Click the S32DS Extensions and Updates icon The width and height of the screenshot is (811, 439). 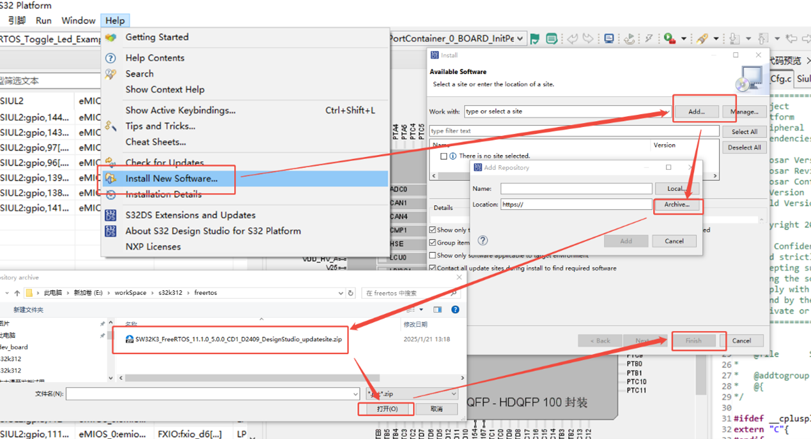click(111, 215)
